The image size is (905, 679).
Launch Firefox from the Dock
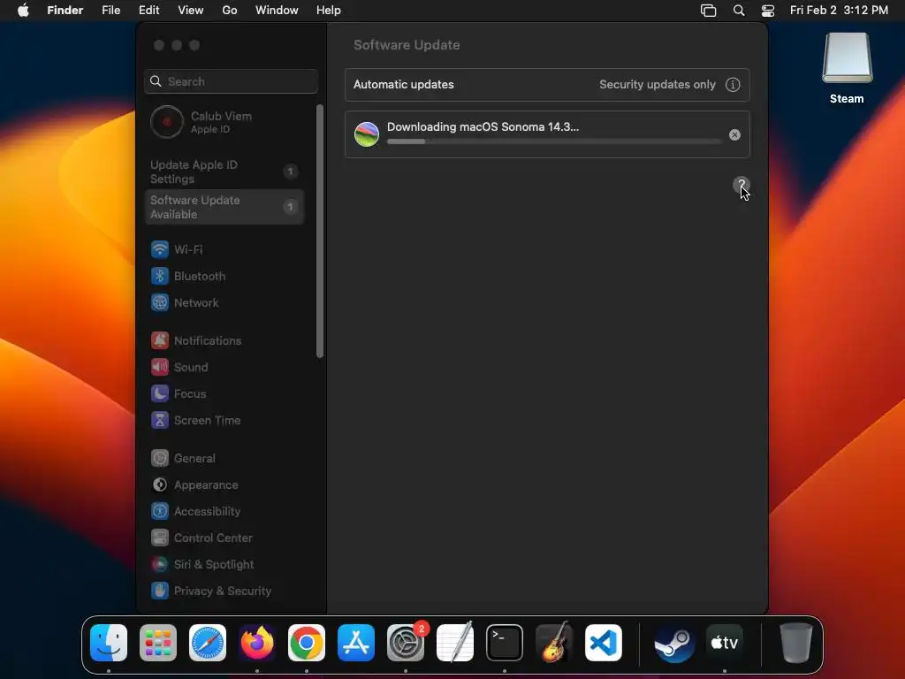257,643
